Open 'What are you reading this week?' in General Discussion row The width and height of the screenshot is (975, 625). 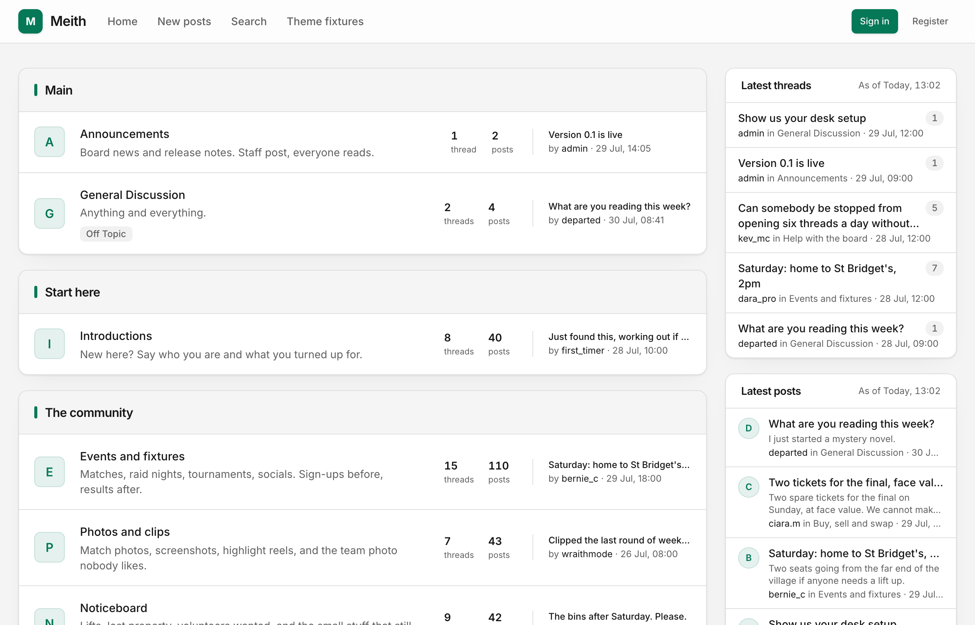[x=619, y=206]
